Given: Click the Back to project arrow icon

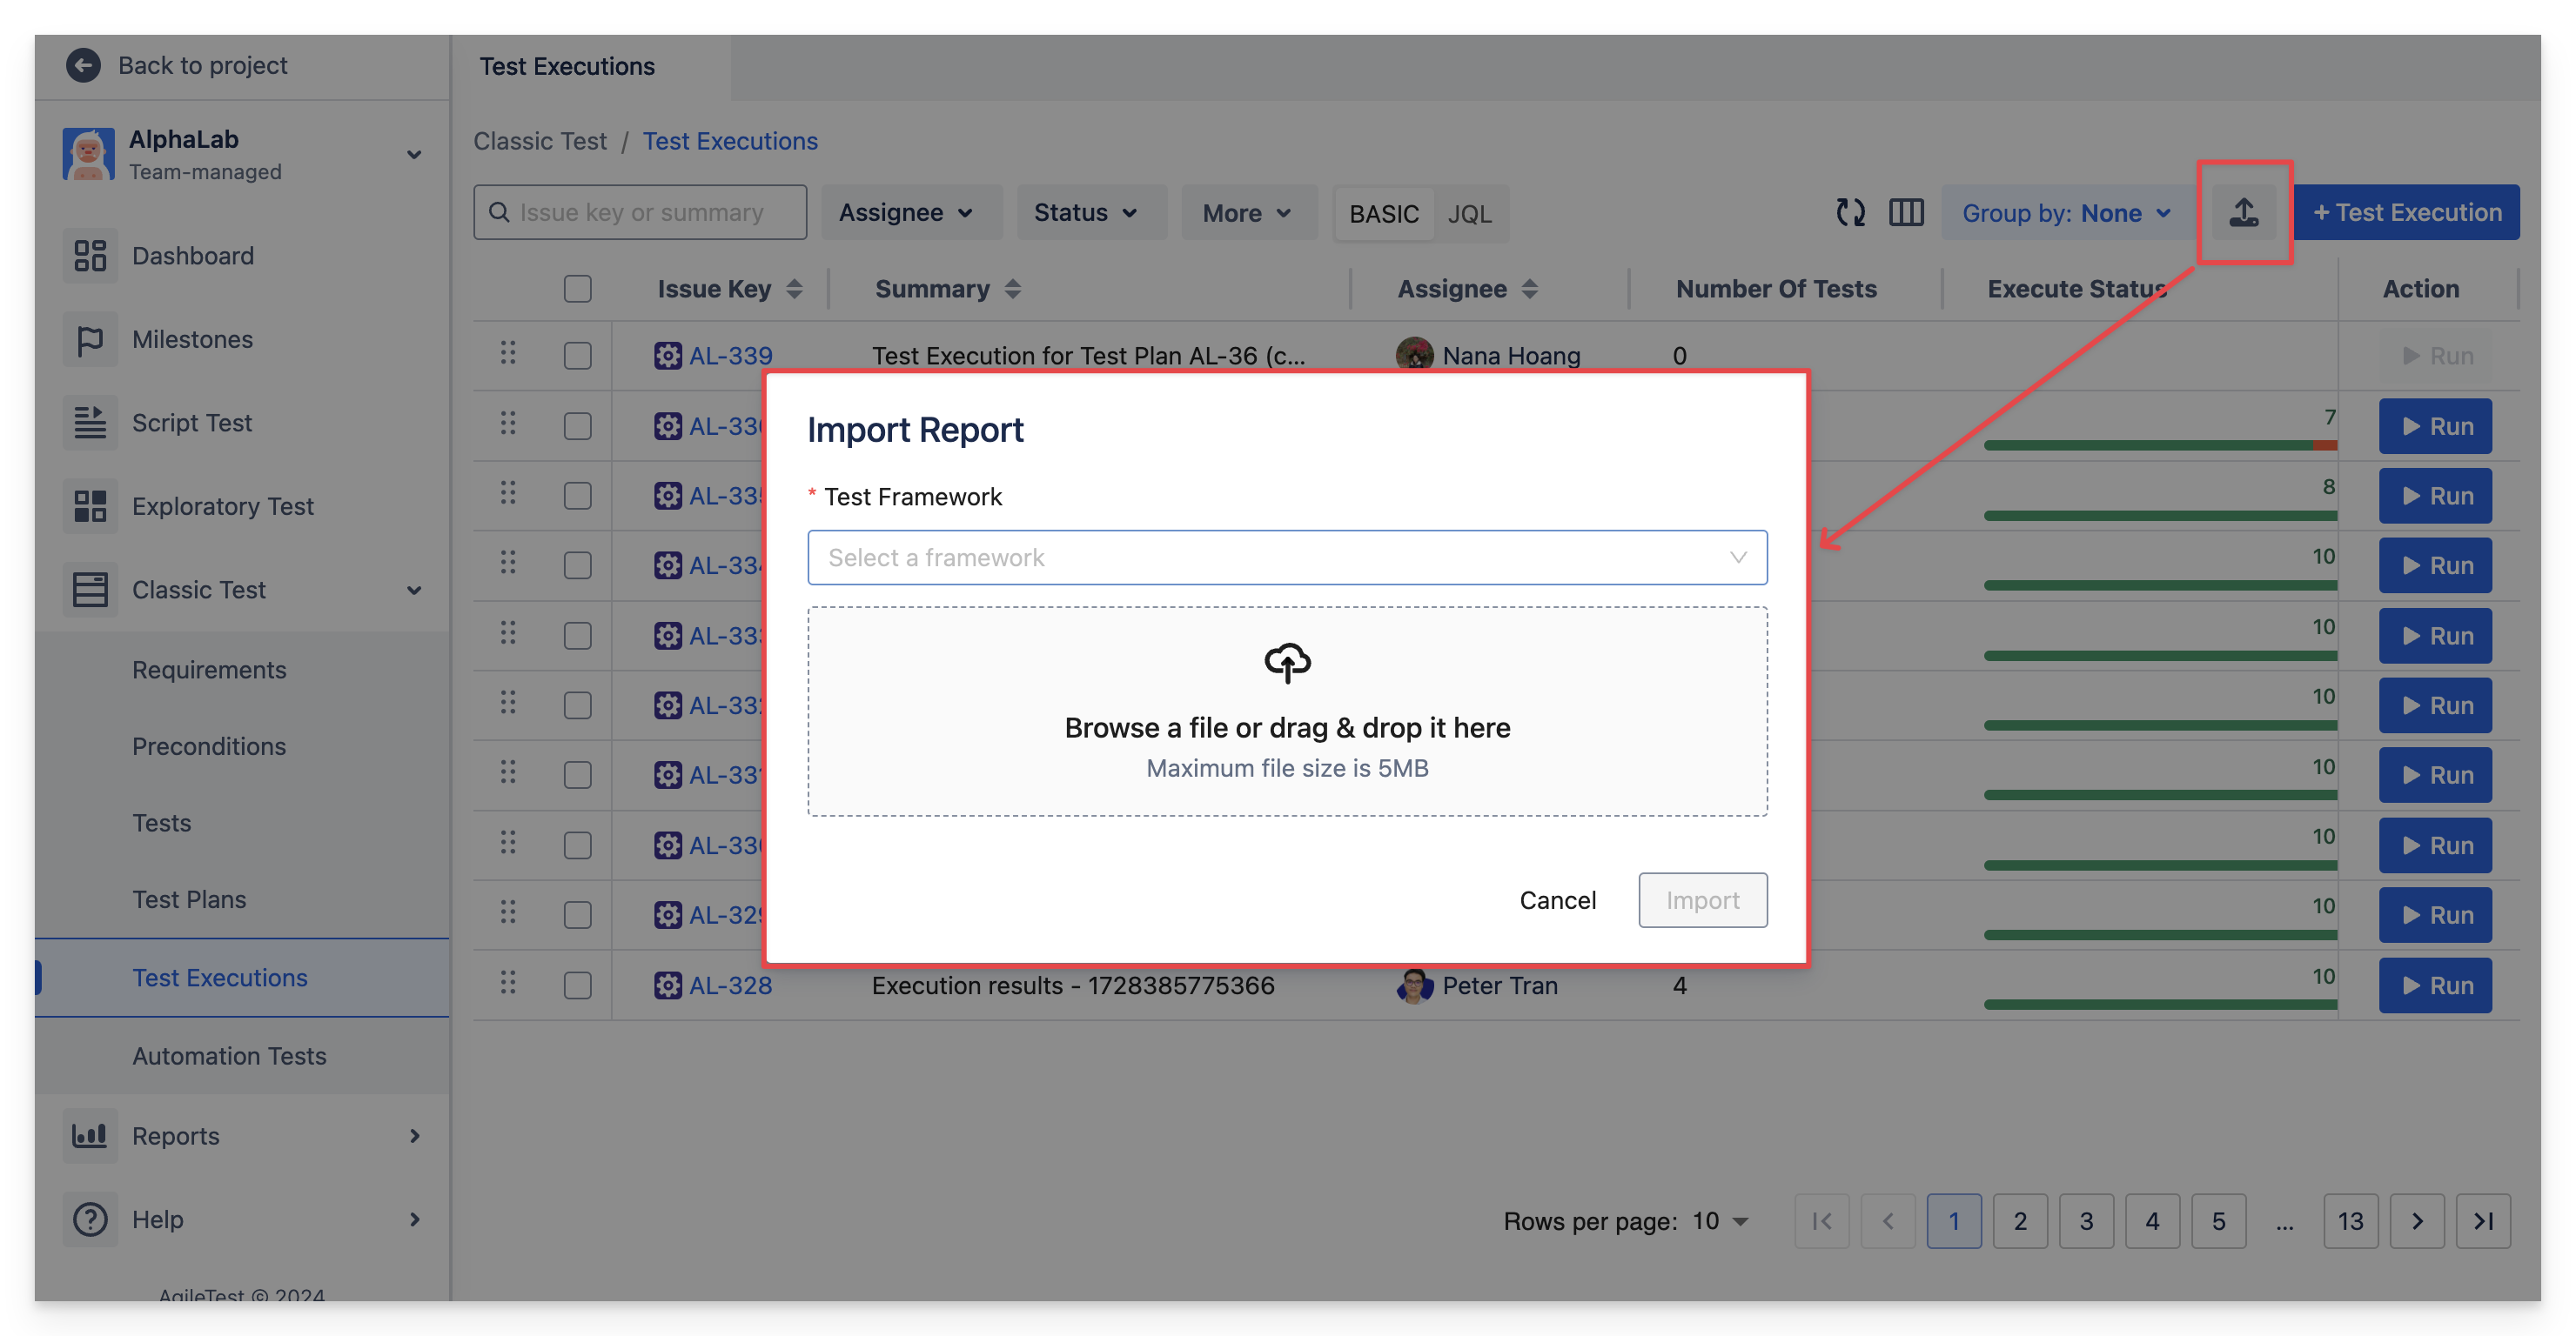Looking at the screenshot, I should point(83,66).
